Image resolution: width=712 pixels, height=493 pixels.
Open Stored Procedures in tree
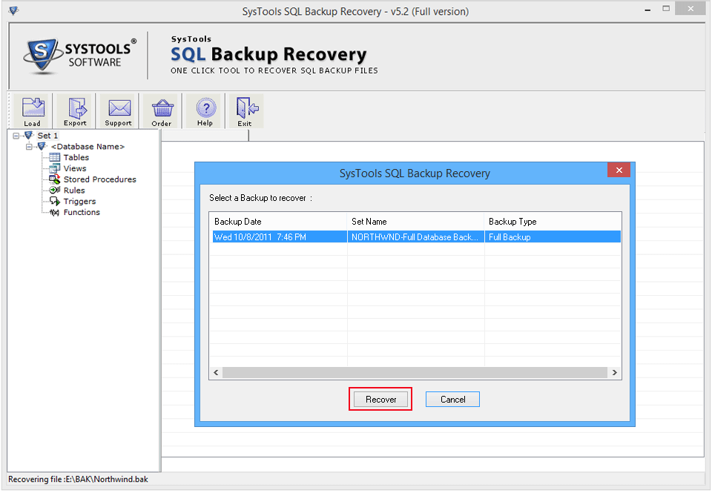point(99,179)
